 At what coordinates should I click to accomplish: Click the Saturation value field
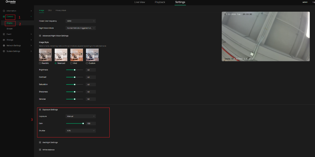(91, 85)
